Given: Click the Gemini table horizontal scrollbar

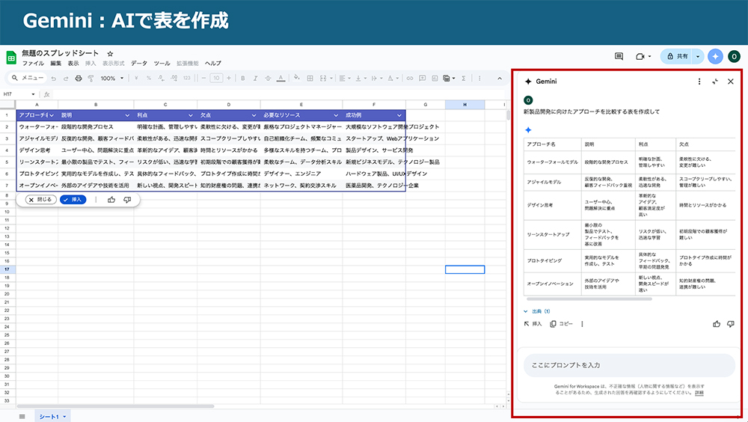Looking at the screenshot, I should pos(589,299).
